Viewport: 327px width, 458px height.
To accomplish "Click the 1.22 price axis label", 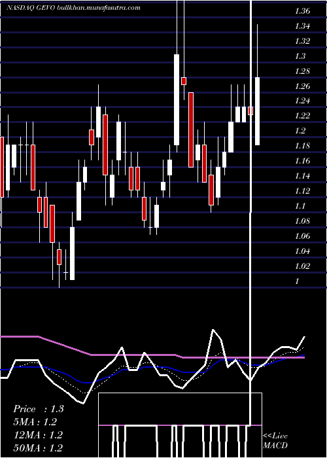I will (302, 116).
